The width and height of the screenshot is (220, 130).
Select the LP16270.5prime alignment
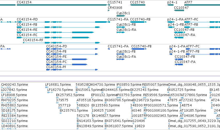[x=50, y=92]
